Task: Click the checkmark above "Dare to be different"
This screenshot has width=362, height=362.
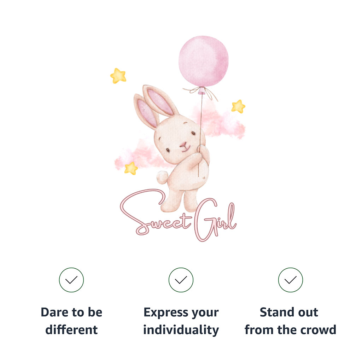Action: 71,280
